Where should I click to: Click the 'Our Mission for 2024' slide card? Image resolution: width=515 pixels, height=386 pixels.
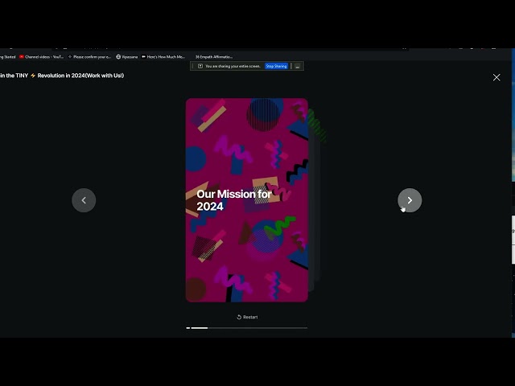[x=247, y=200]
